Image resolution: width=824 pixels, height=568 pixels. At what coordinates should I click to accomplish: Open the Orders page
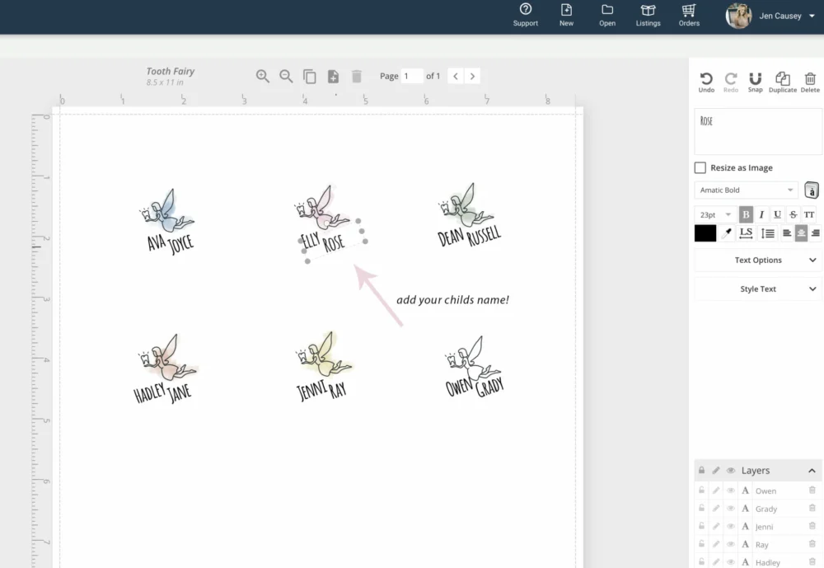coord(689,15)
